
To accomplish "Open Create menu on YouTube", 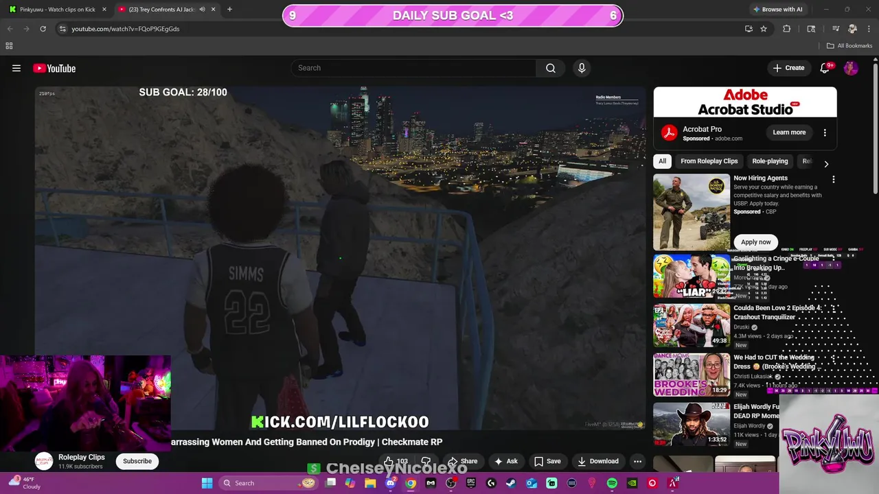I will [788, 68].
